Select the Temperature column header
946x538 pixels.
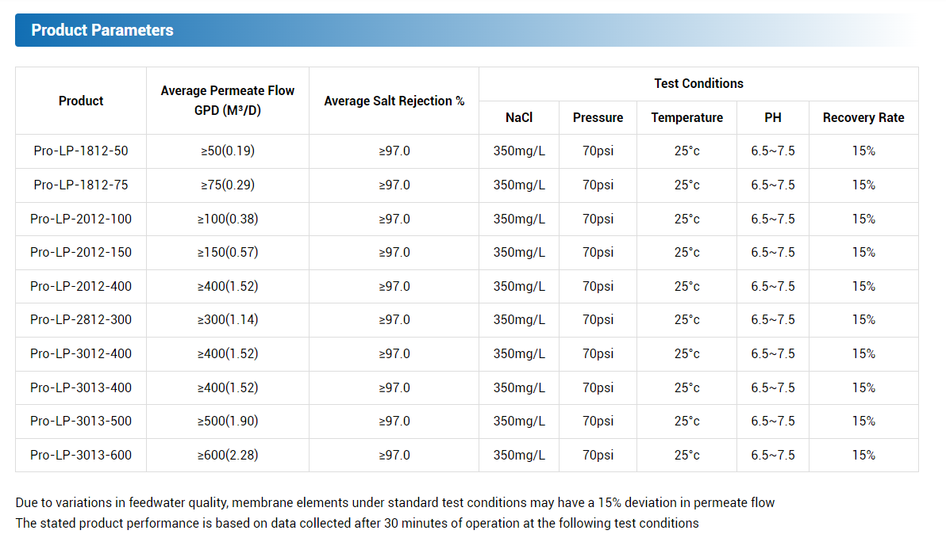point(686,117)
